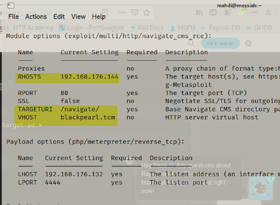Image resolution: width=280 pixels, height=205 pixels.
Task: Click 'The target port (TCP)' description
Action: pyautogui.click(x=206, y=93)
